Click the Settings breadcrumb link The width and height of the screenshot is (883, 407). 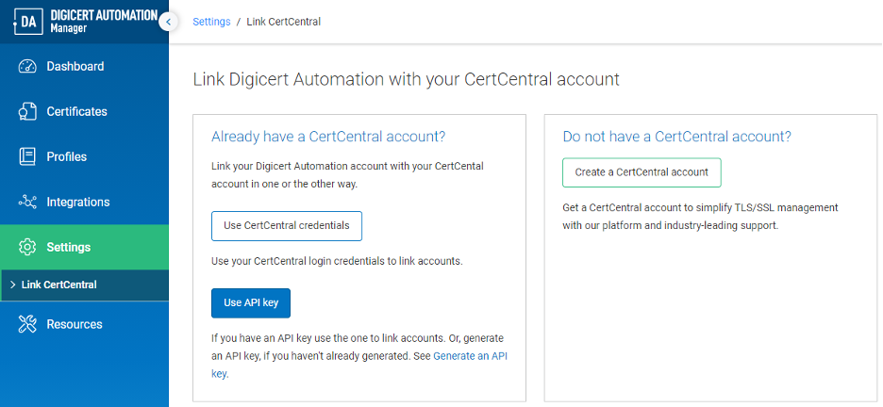click(x=211, y=22)
